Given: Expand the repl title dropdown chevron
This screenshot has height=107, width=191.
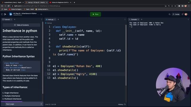Looking at the screenshot, I should tap(38, 14).
